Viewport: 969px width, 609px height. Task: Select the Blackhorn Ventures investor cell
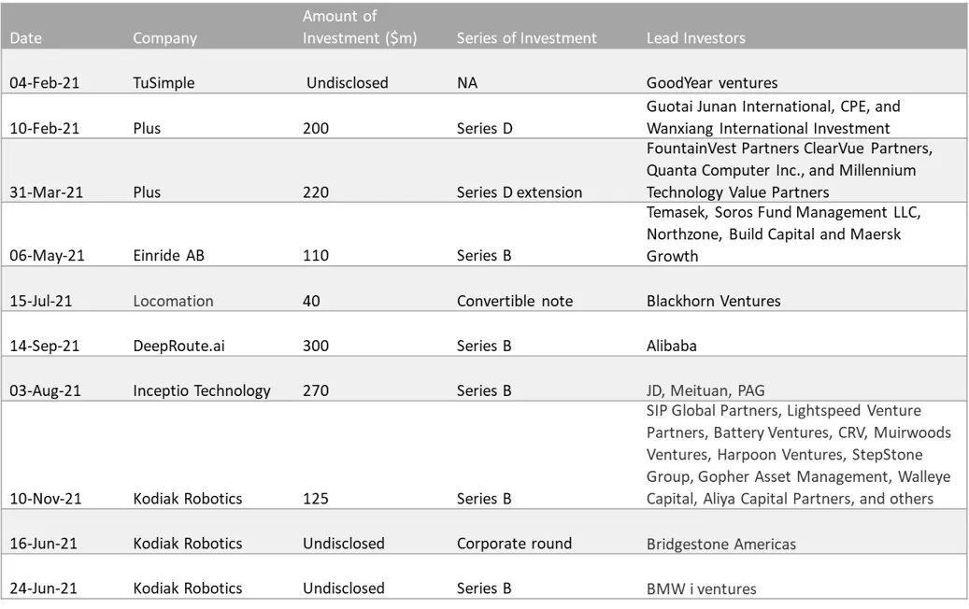coord(713,301)
